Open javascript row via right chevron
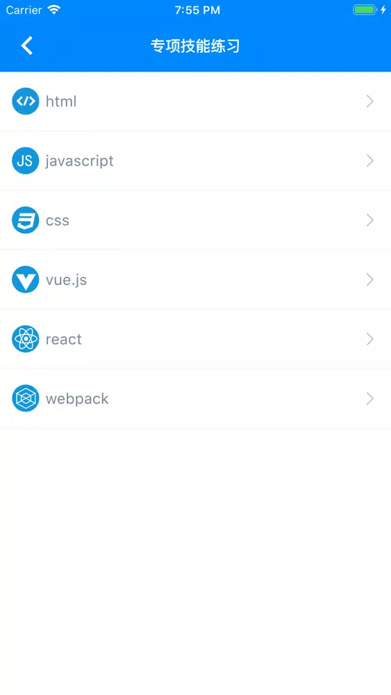The image size is (391, 695). click(369, 161)
